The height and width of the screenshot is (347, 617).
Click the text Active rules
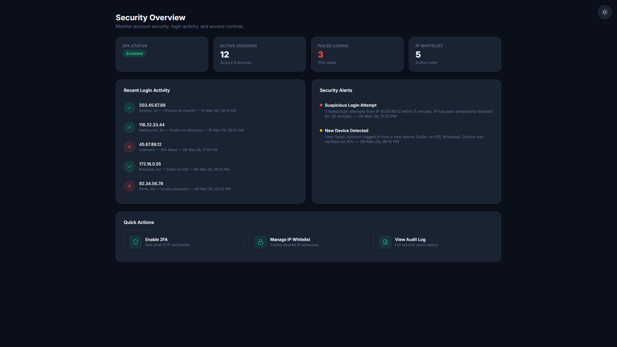tap(426, 63)
